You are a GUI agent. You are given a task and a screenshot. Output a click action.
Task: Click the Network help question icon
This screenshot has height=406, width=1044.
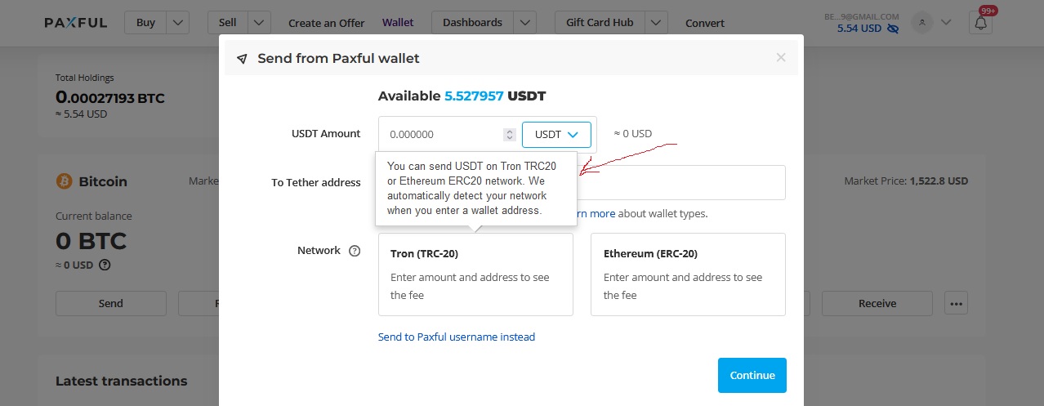(x=355, y=251)
